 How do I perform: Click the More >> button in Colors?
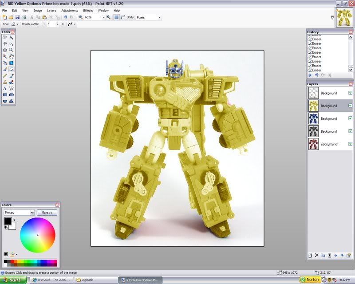47,213
